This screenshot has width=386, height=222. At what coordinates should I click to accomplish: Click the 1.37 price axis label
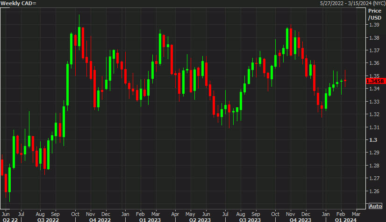pos(374,50)
